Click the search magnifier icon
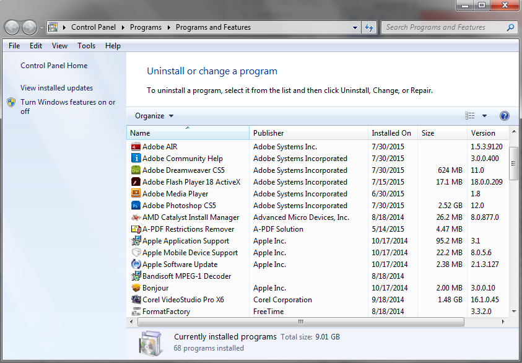Image resolution: width=522 pixels, height=363 pixels. click(x=510, y=27)
